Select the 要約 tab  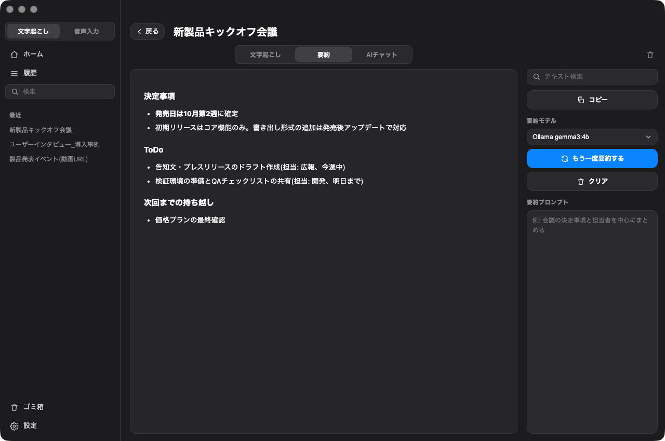click(x=324, y=54)
